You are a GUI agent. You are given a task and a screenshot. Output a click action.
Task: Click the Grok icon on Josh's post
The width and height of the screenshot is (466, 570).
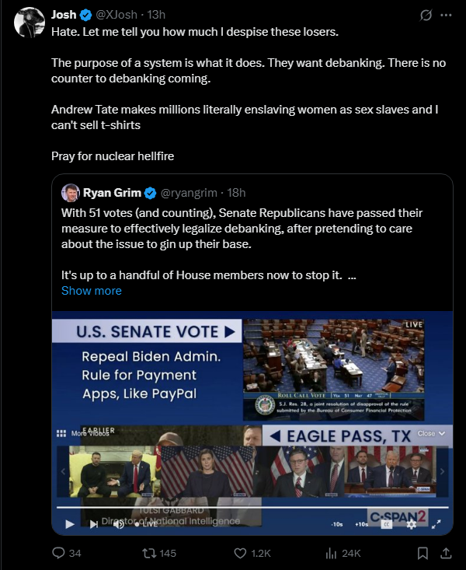point(425,15)
